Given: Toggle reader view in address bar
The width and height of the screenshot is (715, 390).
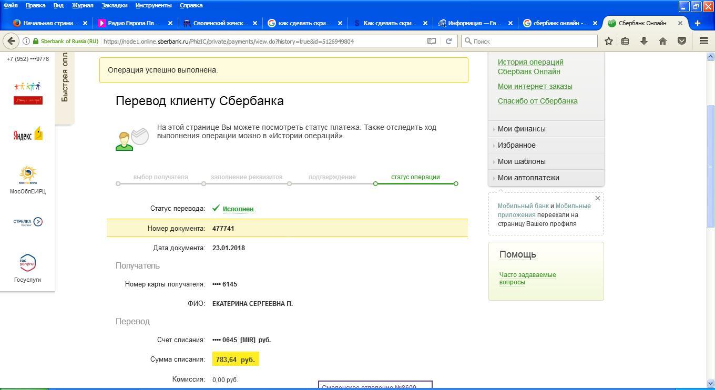Looking at the screenshot, I should coord(432,41).
